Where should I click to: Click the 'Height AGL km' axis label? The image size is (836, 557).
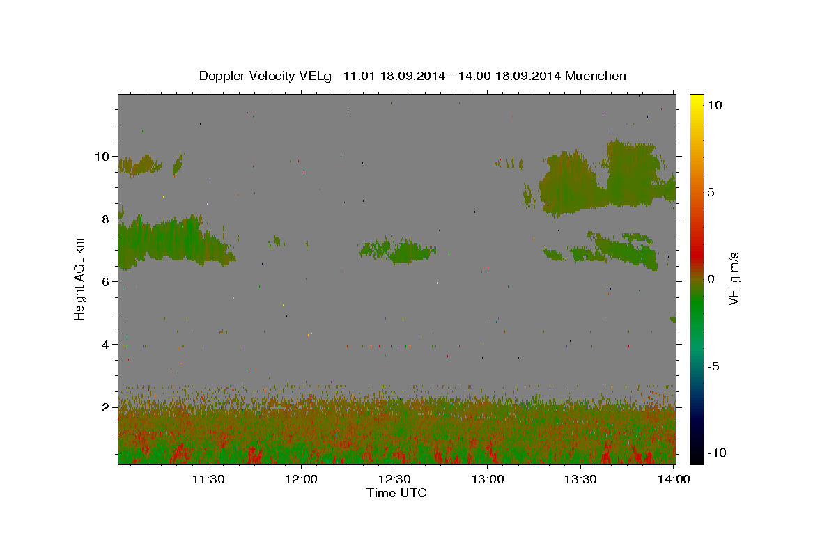point(80,278)
